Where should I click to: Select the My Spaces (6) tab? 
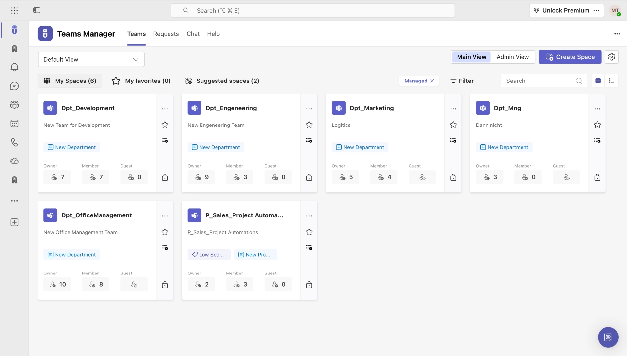(70, 81)
